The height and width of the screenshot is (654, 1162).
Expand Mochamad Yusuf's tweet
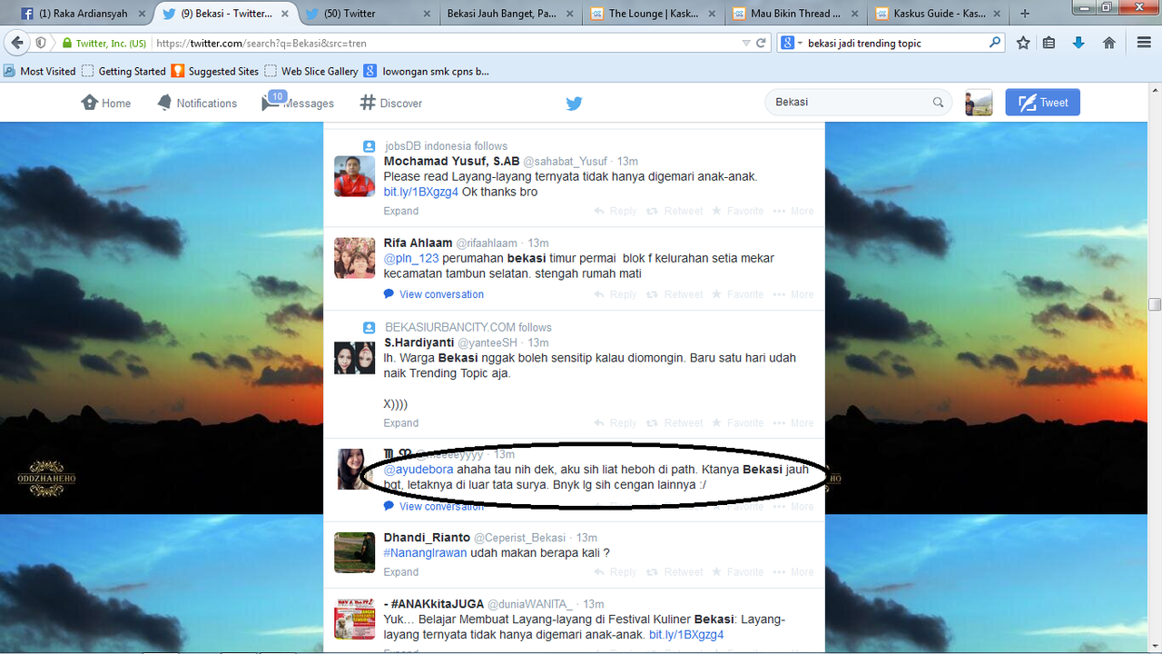(401, 211)
